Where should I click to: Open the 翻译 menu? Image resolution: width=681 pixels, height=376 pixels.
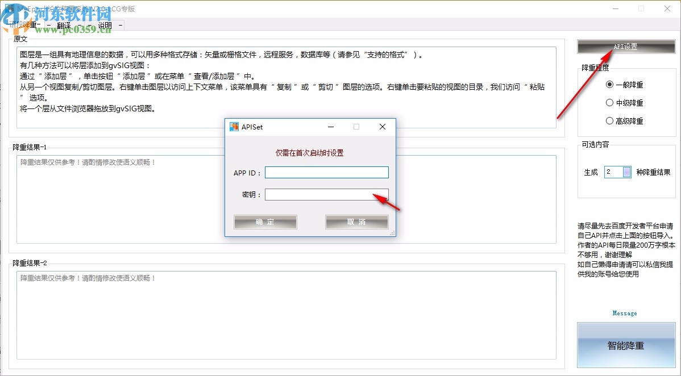click(64, 25)
